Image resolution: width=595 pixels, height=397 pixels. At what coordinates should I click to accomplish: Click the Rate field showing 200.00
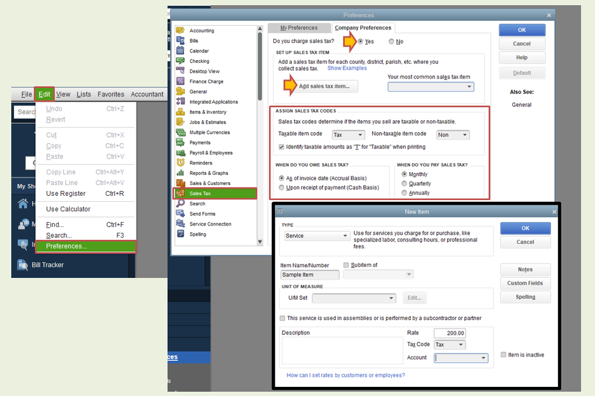pyautogui.click(x=450, y=333)
